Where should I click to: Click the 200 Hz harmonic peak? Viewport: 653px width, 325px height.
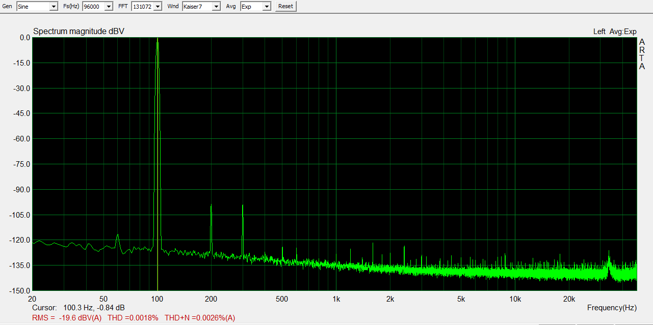[211, 205]
